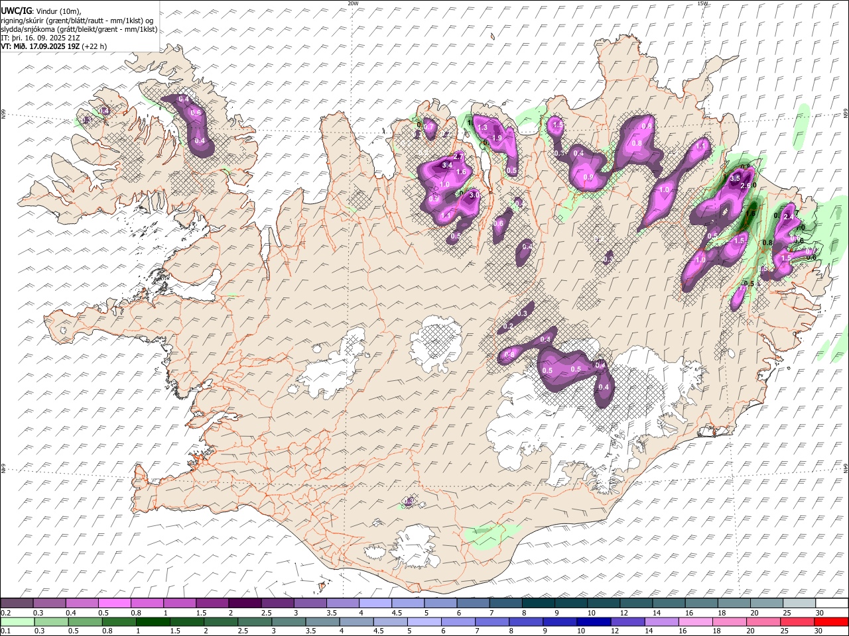Select the light pink swatch labeled 16 in rain legend

[x=694, y=621]
